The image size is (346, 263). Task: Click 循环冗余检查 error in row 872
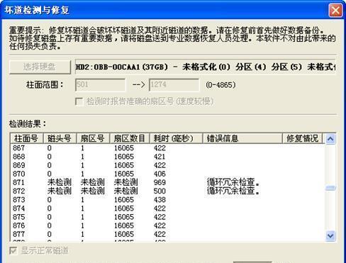click(233, 191)
